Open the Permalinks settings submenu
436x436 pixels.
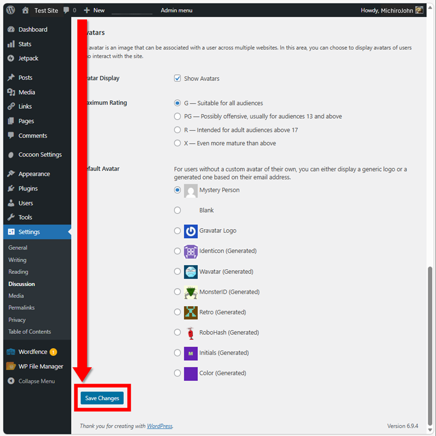tap(21, 308)
